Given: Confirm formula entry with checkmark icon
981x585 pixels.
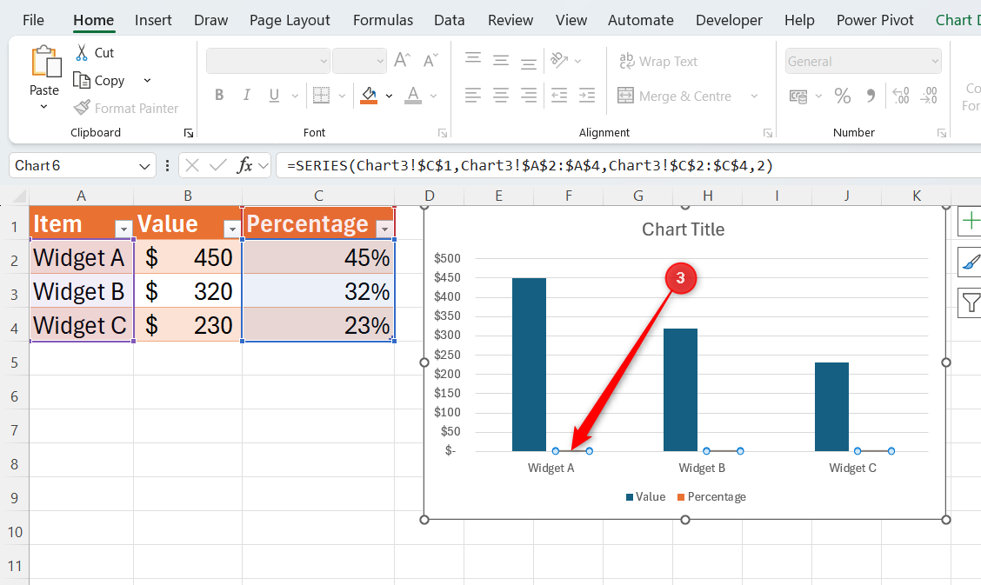Looking at the screenshot, I should [x=218, y=166].
